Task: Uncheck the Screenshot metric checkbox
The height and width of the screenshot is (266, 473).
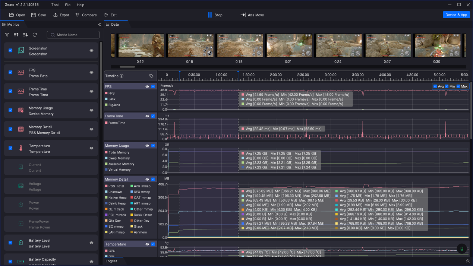Action: 10,51
